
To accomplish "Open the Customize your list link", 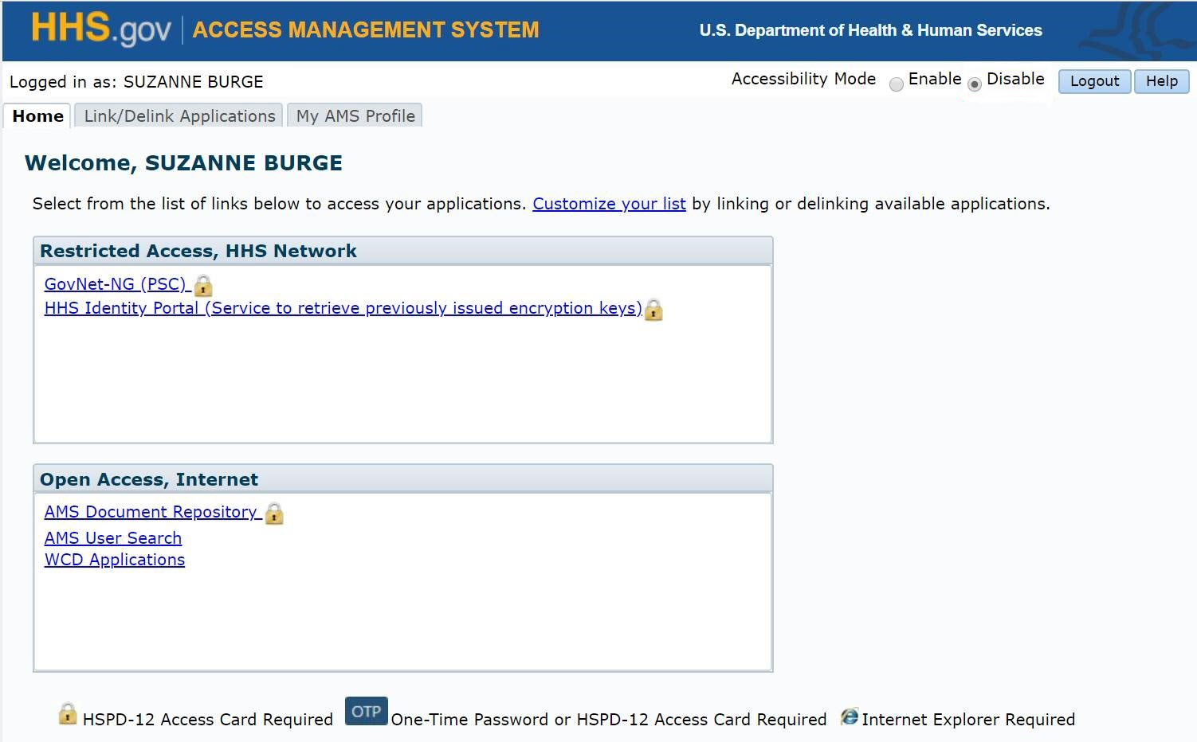I will click(x=608, y=204).
